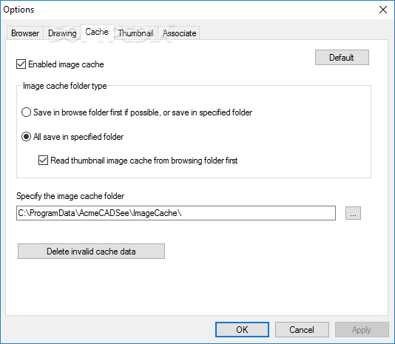The height and width of the screenshot is (344, 395).
Task: Click the Options title bar text
Action: 18,10
